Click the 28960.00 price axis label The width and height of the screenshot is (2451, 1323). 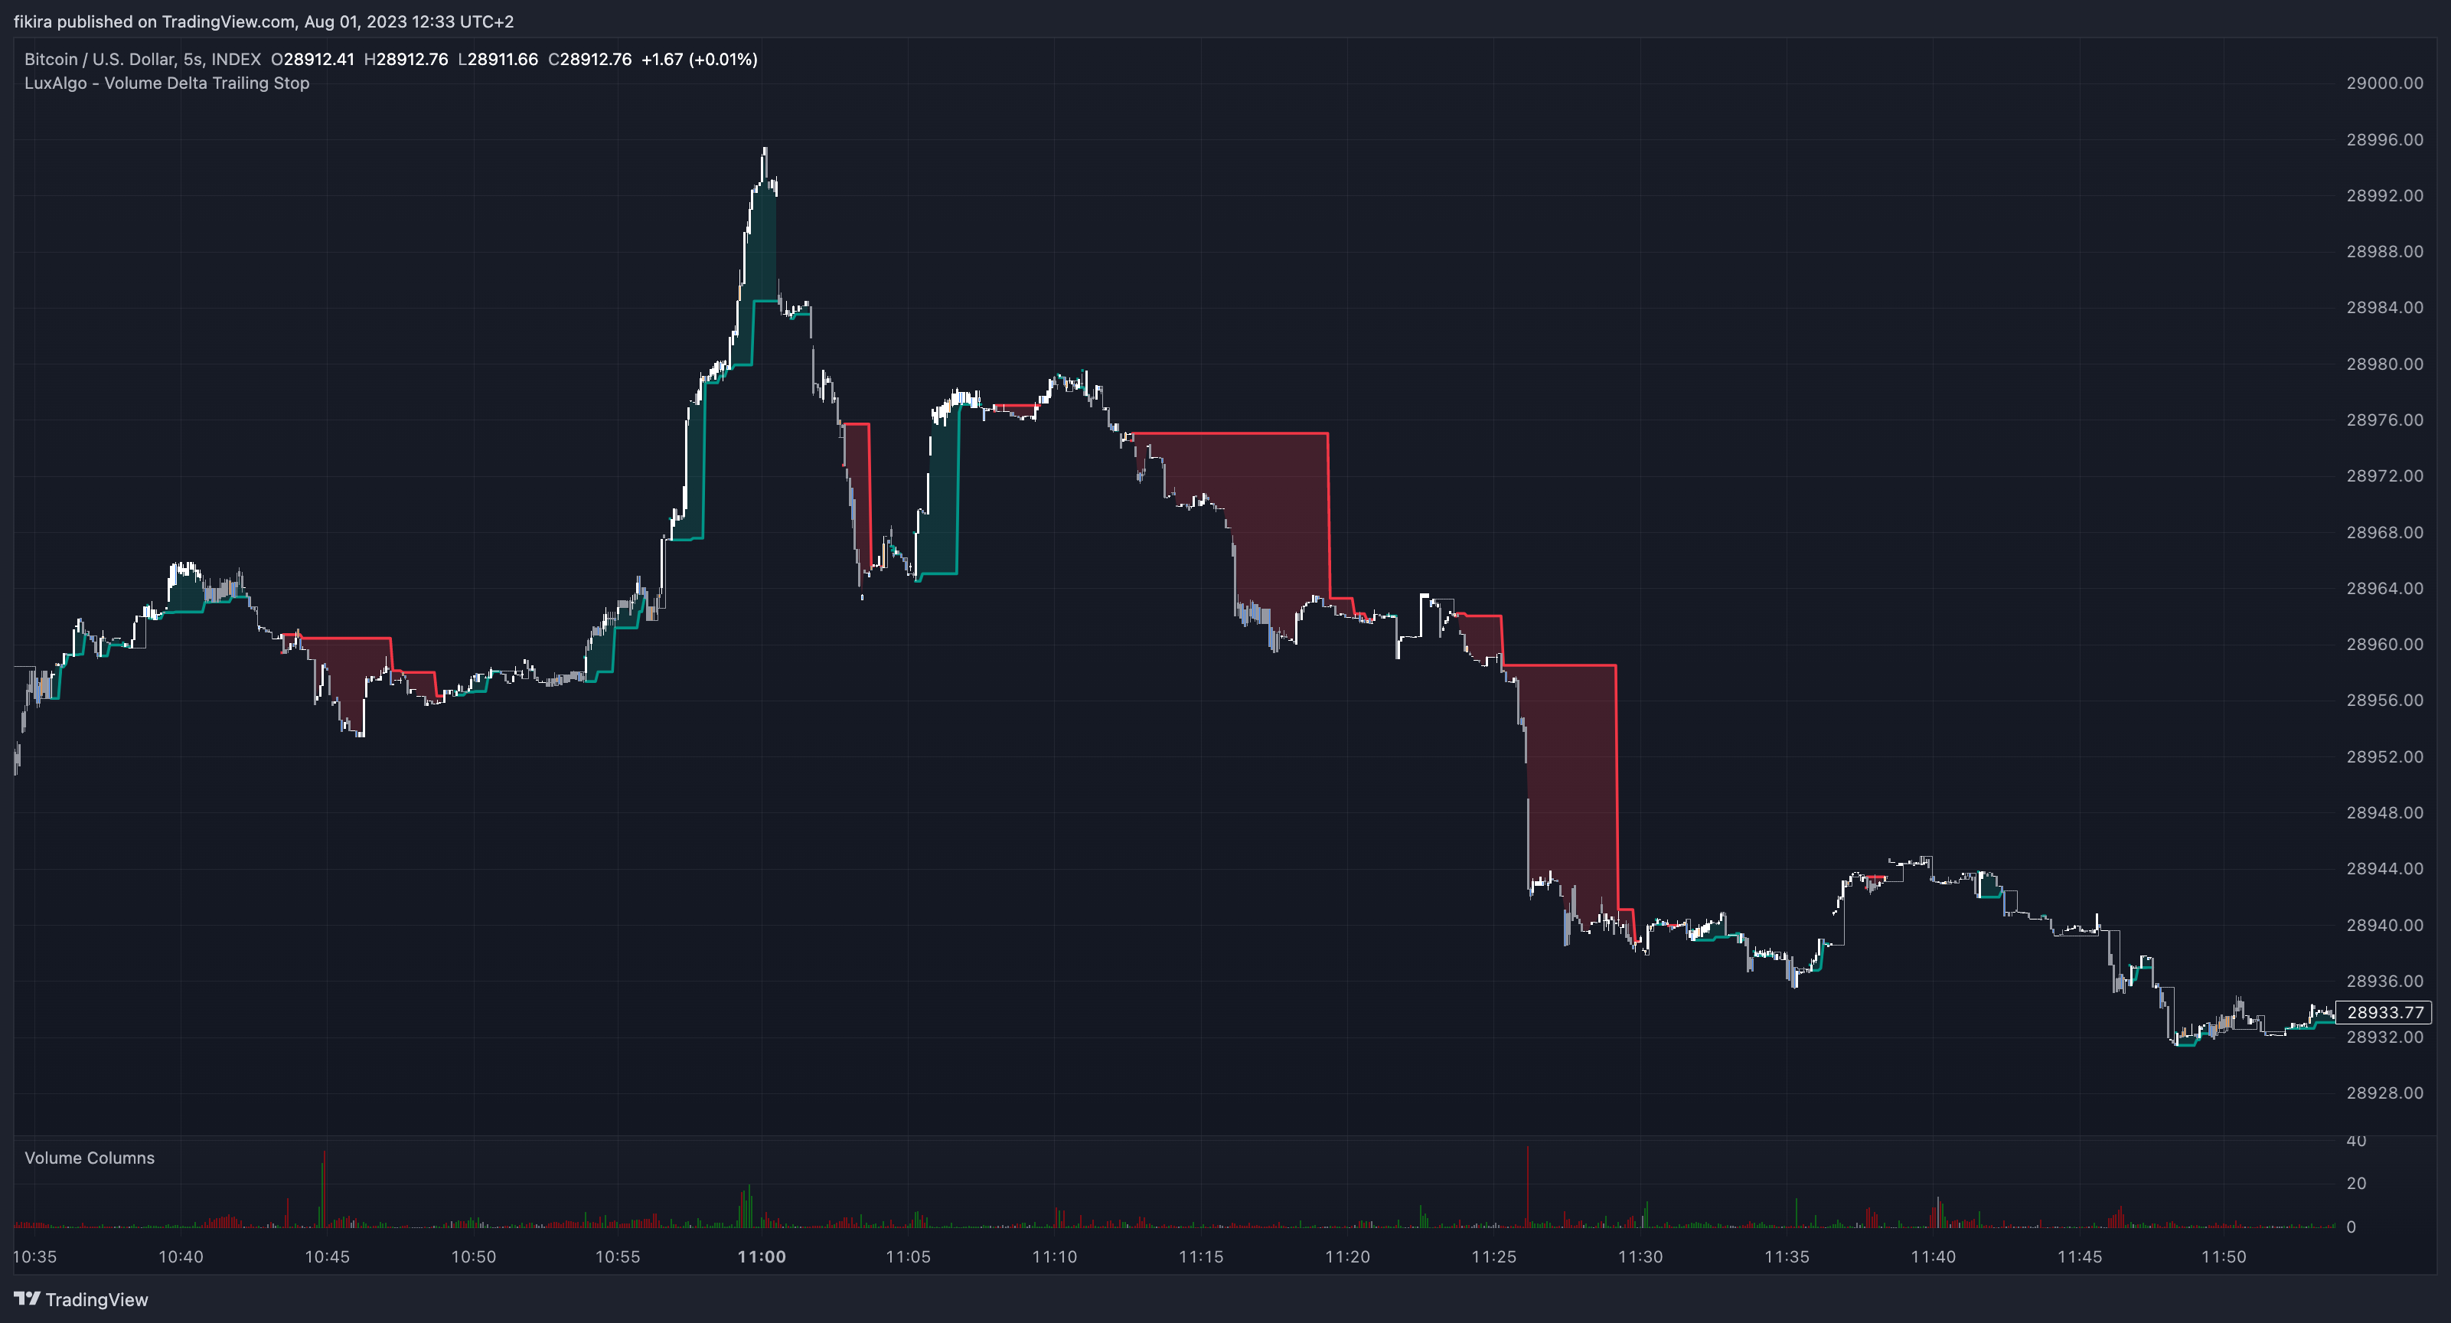pos(2384,645)
